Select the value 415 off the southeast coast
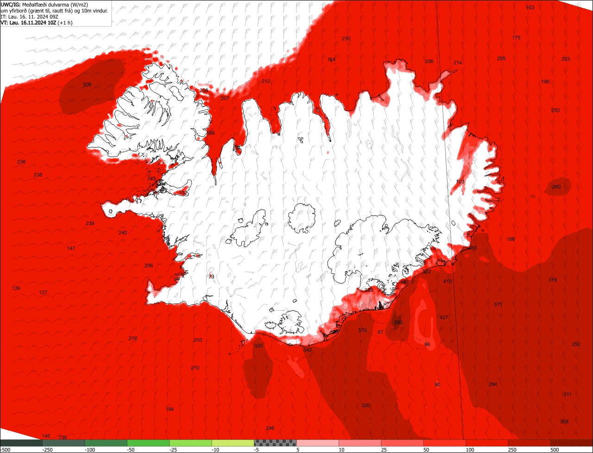This screenshot has width=593, height=453. click(448, 281)
